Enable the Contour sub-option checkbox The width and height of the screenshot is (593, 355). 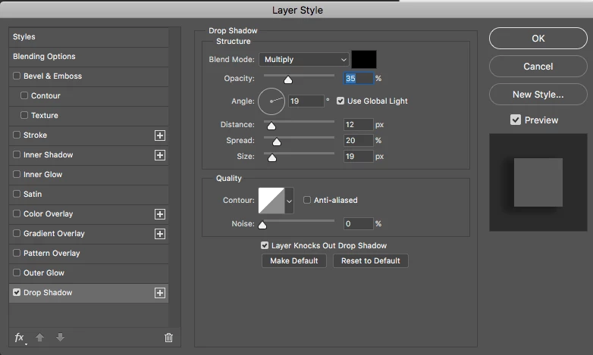pyautogui.click(x=24, y=95)
